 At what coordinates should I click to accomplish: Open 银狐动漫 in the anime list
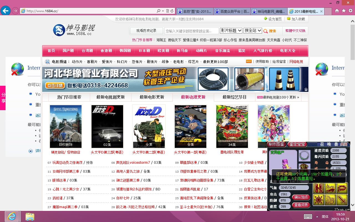(x=59, y=180)
